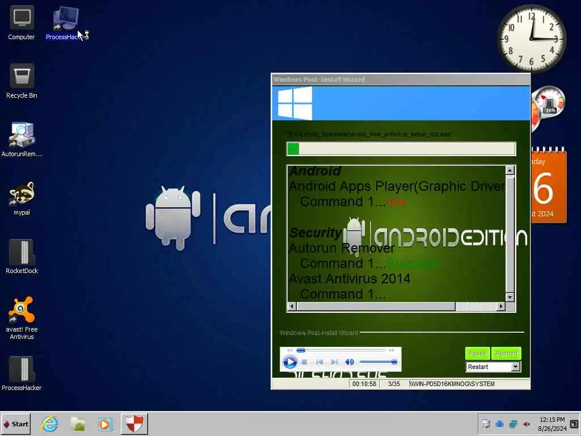The image size is (581, 436).
Task: Click the show desktop button in the tray
Action: tap(574, 424)
